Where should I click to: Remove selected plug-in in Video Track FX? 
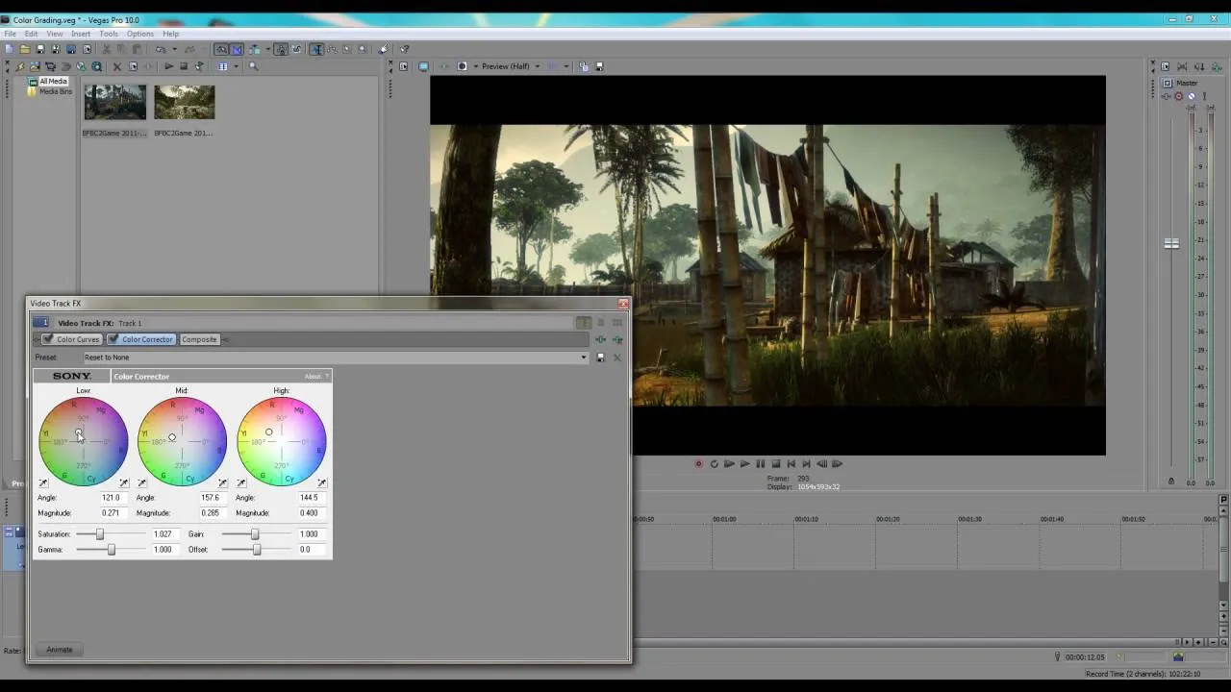617,339
